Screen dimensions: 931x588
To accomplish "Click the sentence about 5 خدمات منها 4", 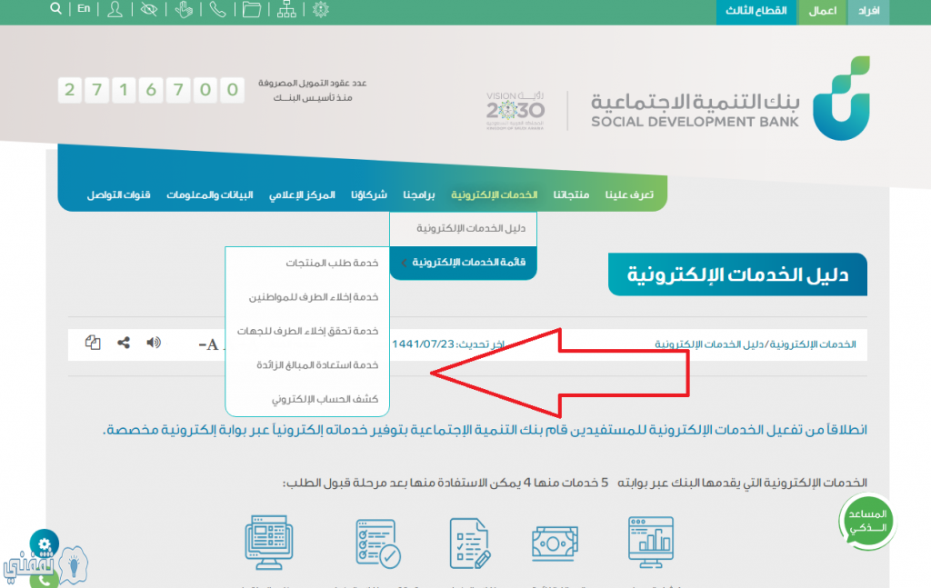I will (x=575, y=483).
